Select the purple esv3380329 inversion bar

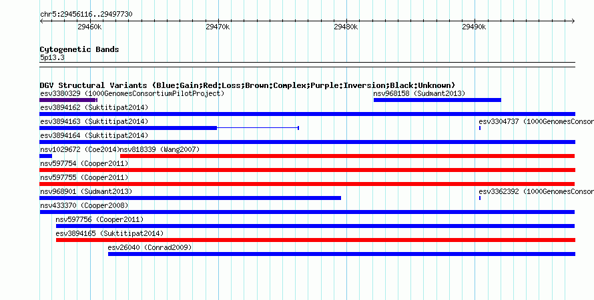click(69, 100)
